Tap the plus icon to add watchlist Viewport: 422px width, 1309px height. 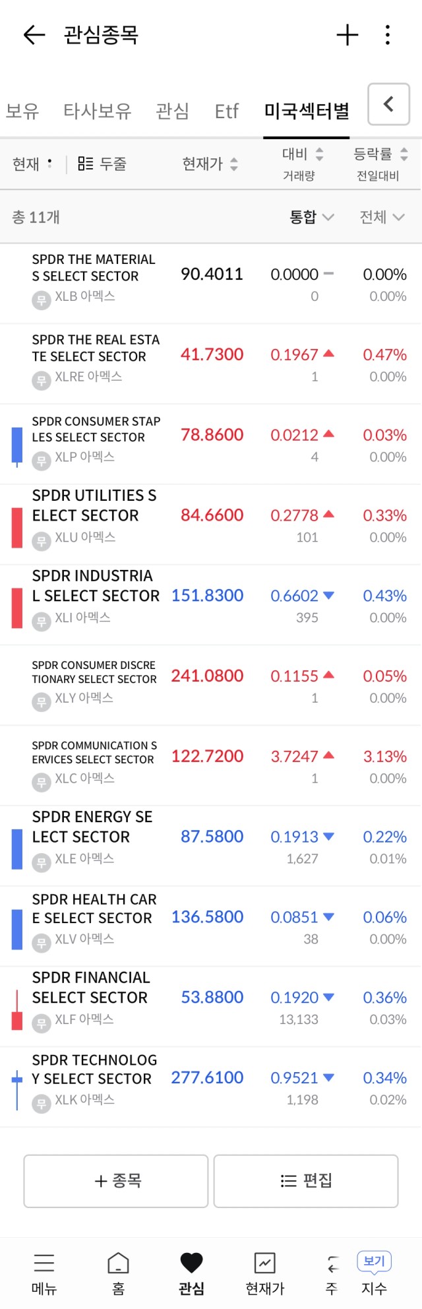click(347, 35)
